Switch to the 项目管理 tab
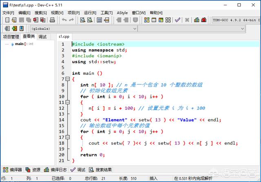This screenshot has width=261, height=182. 11,37
